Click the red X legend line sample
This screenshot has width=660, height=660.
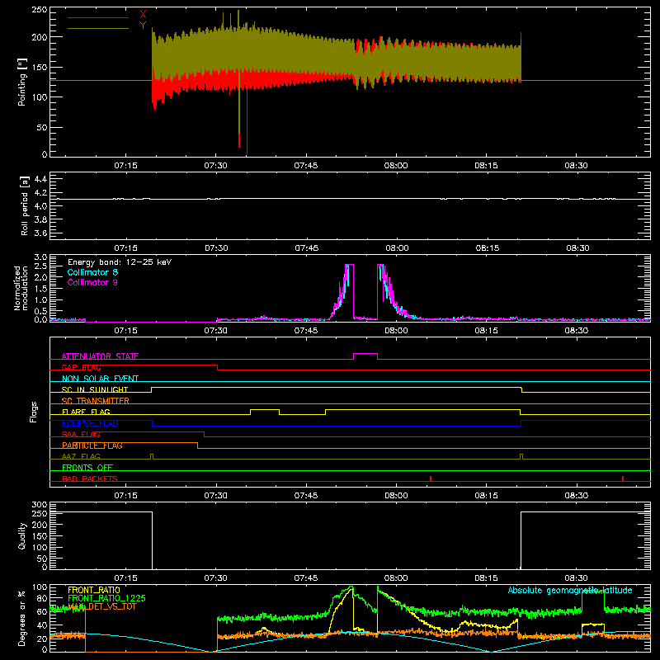tap(98, 17)
